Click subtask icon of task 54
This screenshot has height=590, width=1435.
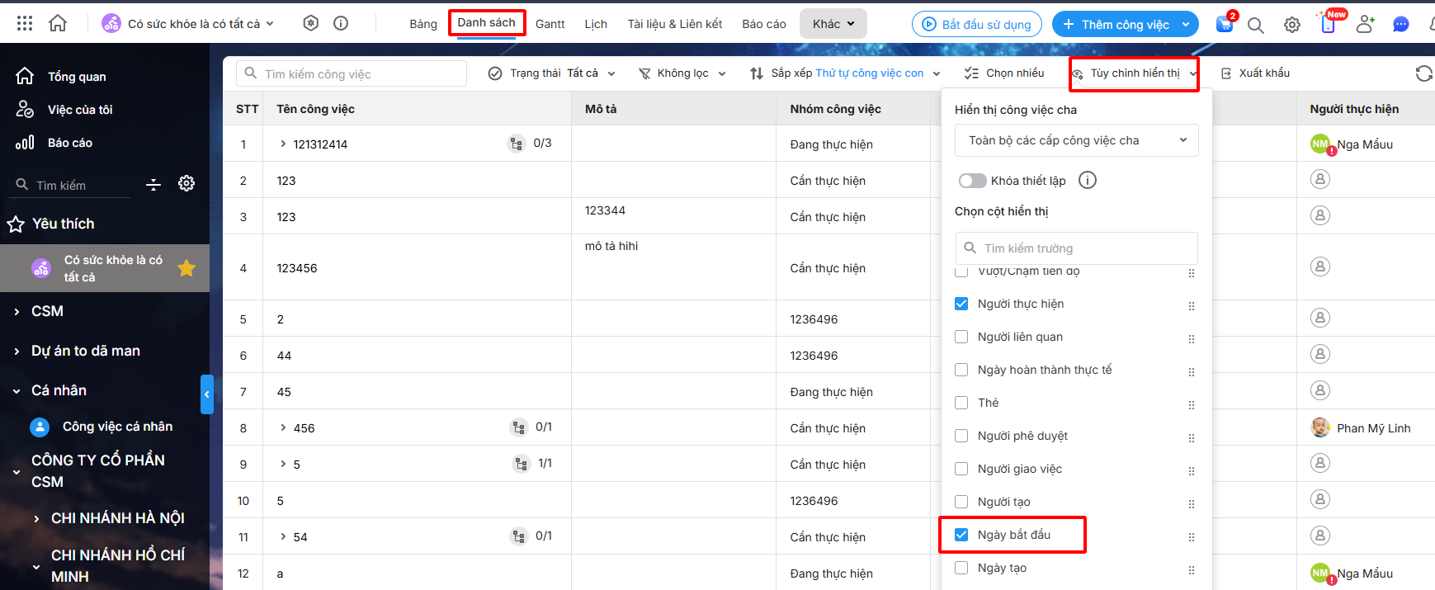pos(519,536)
